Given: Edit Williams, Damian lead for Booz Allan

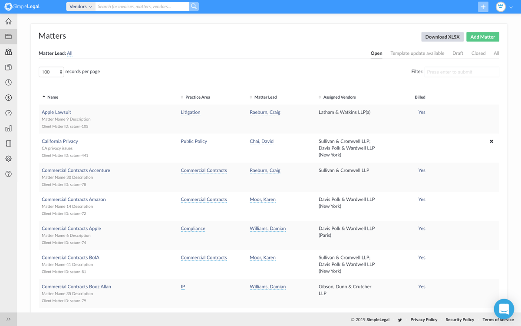Looking at the screenshot, I should [x=267, y=287].
